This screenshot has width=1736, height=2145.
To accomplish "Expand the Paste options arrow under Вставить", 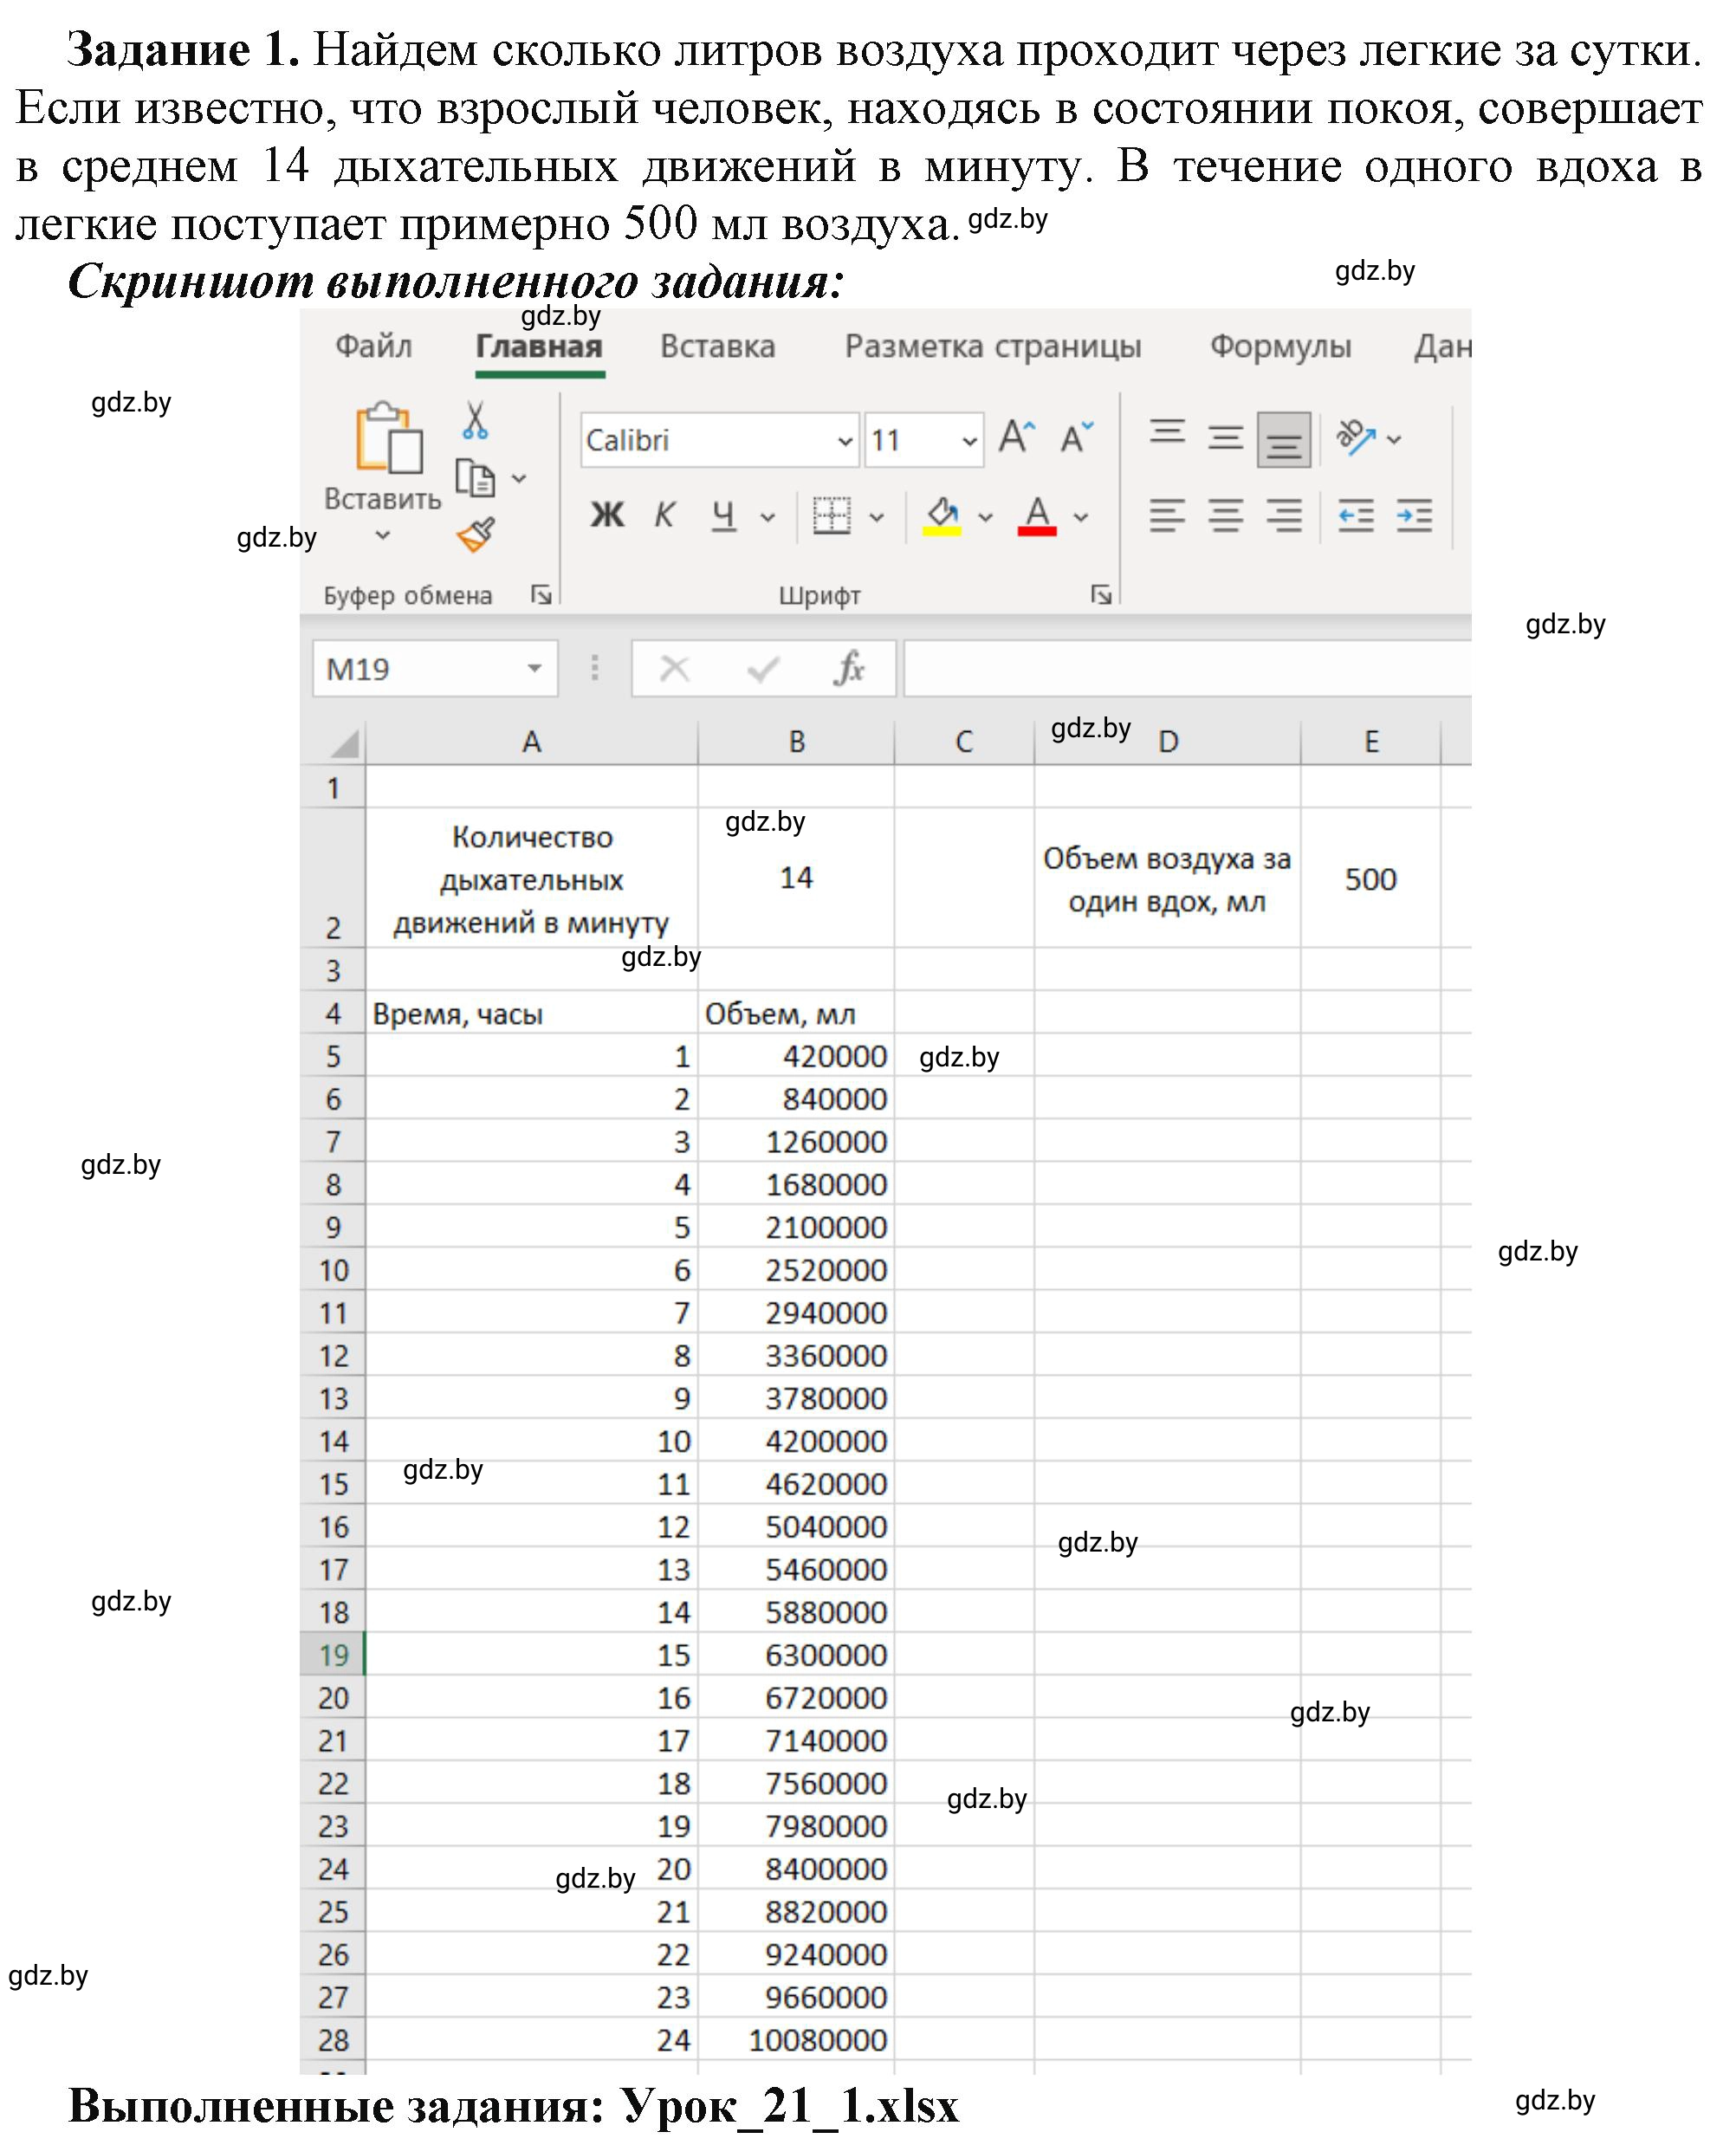I will click(382, 535).
